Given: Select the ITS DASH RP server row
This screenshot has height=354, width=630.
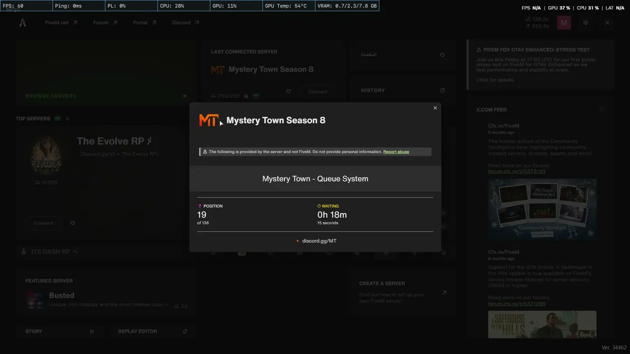Looking at the screenshot, I should tap(106, 252).
